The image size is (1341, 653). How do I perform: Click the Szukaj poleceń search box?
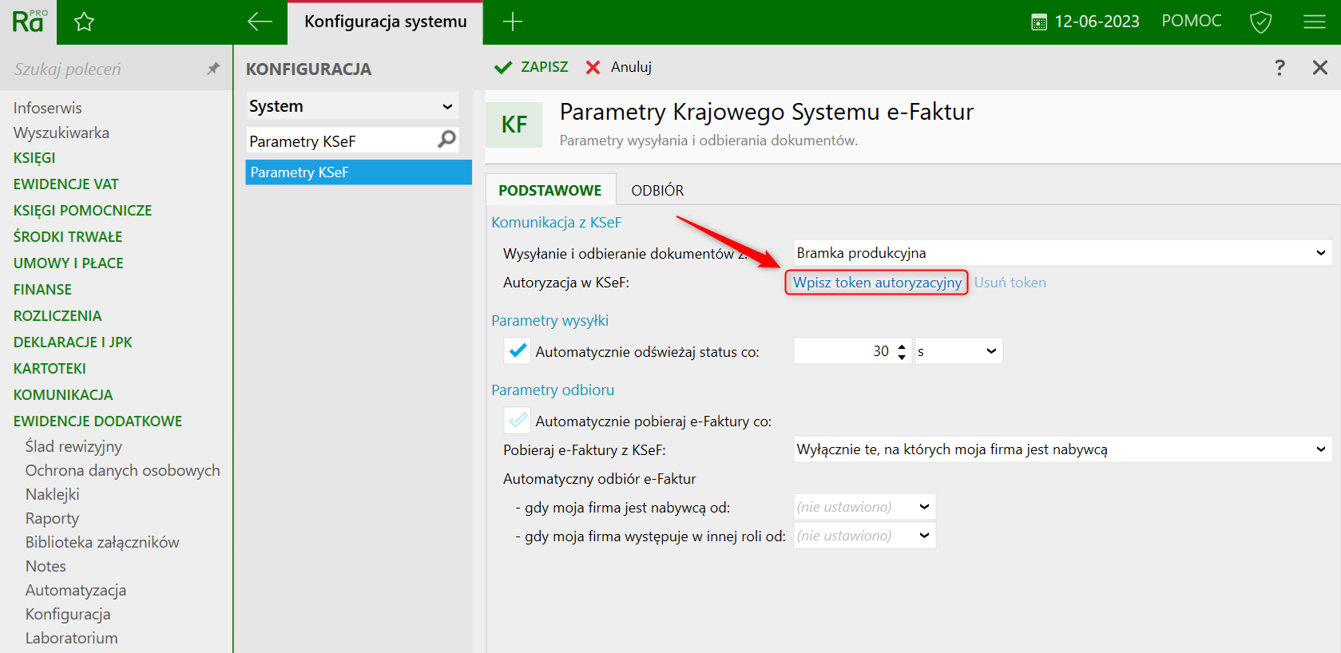pos(104,69)
